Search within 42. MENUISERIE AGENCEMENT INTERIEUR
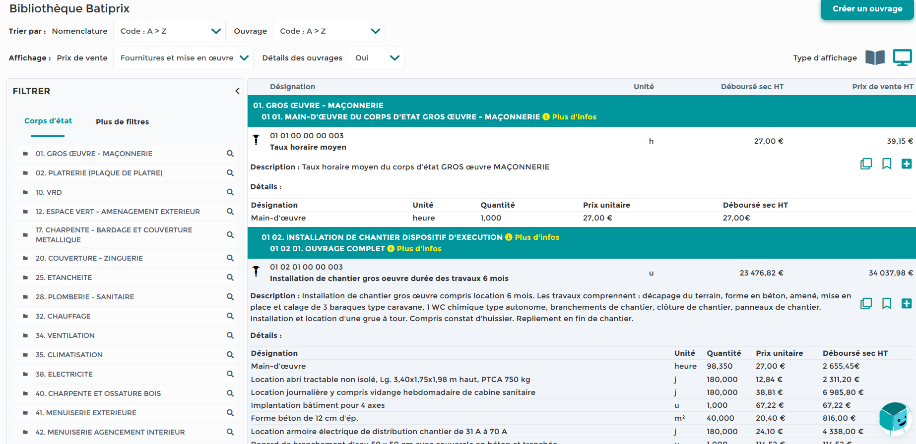Viewport: 916px width, 444px height. click(x=230, y=432)
